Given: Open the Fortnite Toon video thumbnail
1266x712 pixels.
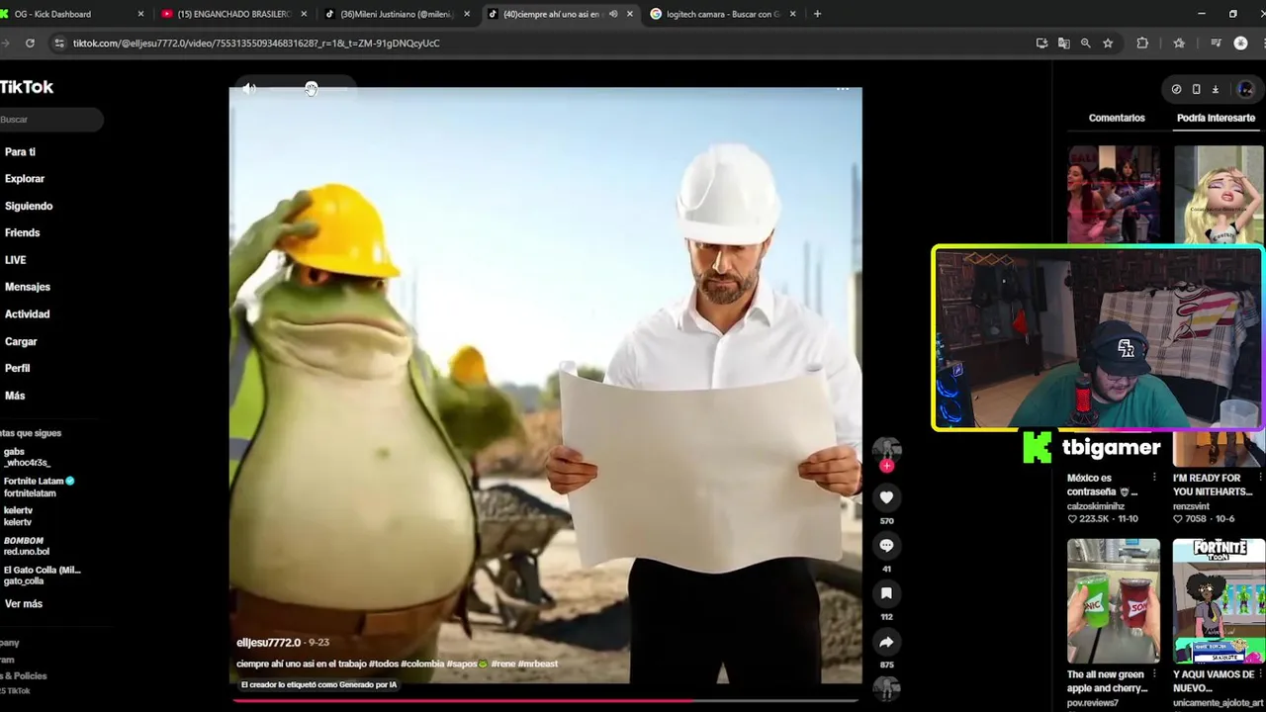Looking at the screenshot, I should click(1219, 601).
